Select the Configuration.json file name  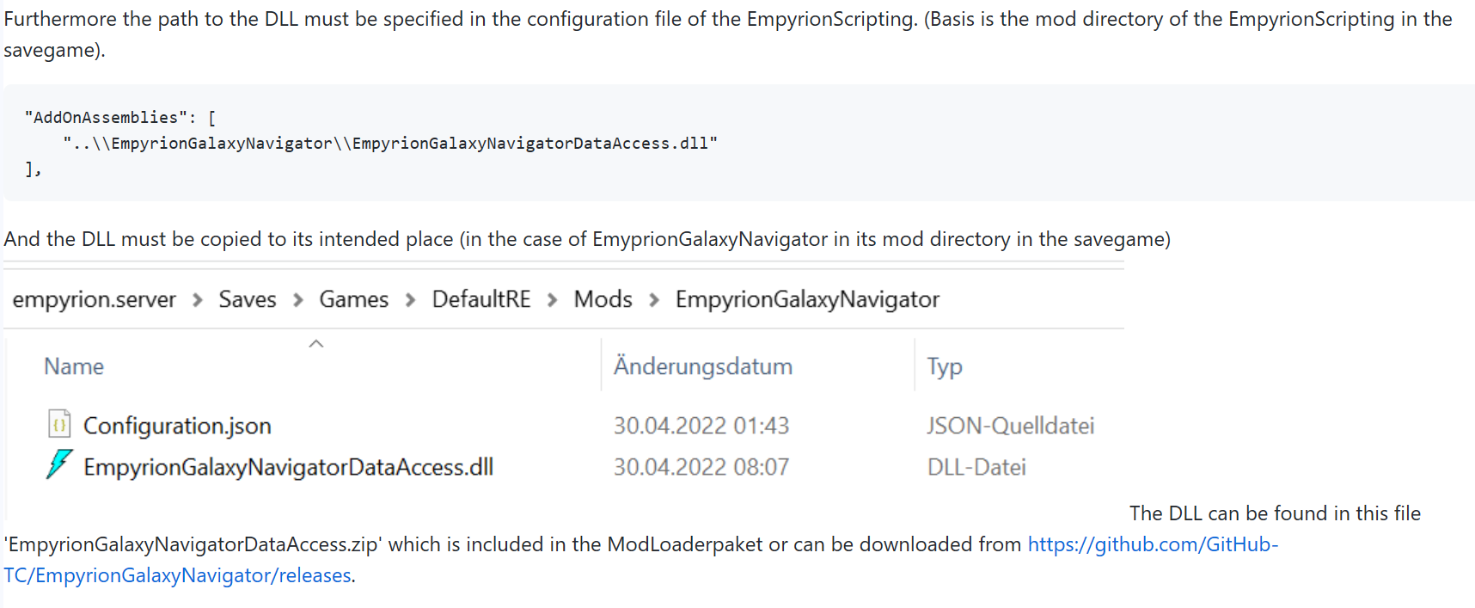[x=177, y=426]
